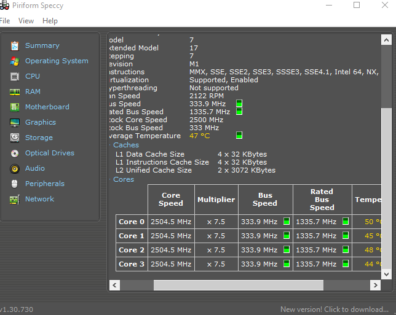396x315 pixels.
Task: Click Core 0 Rated Bus Speed graph icon
Action: click(346, 221)
